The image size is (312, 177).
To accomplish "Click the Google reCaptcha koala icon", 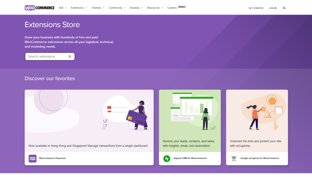I will pos(234,158).
